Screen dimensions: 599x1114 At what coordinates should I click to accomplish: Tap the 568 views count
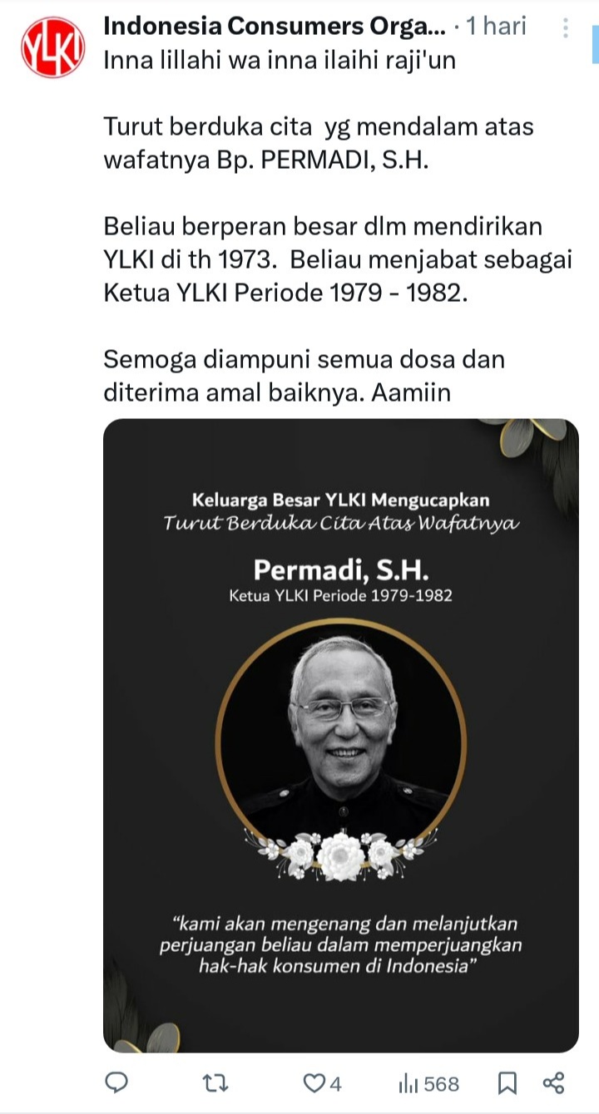(442, 1084)
